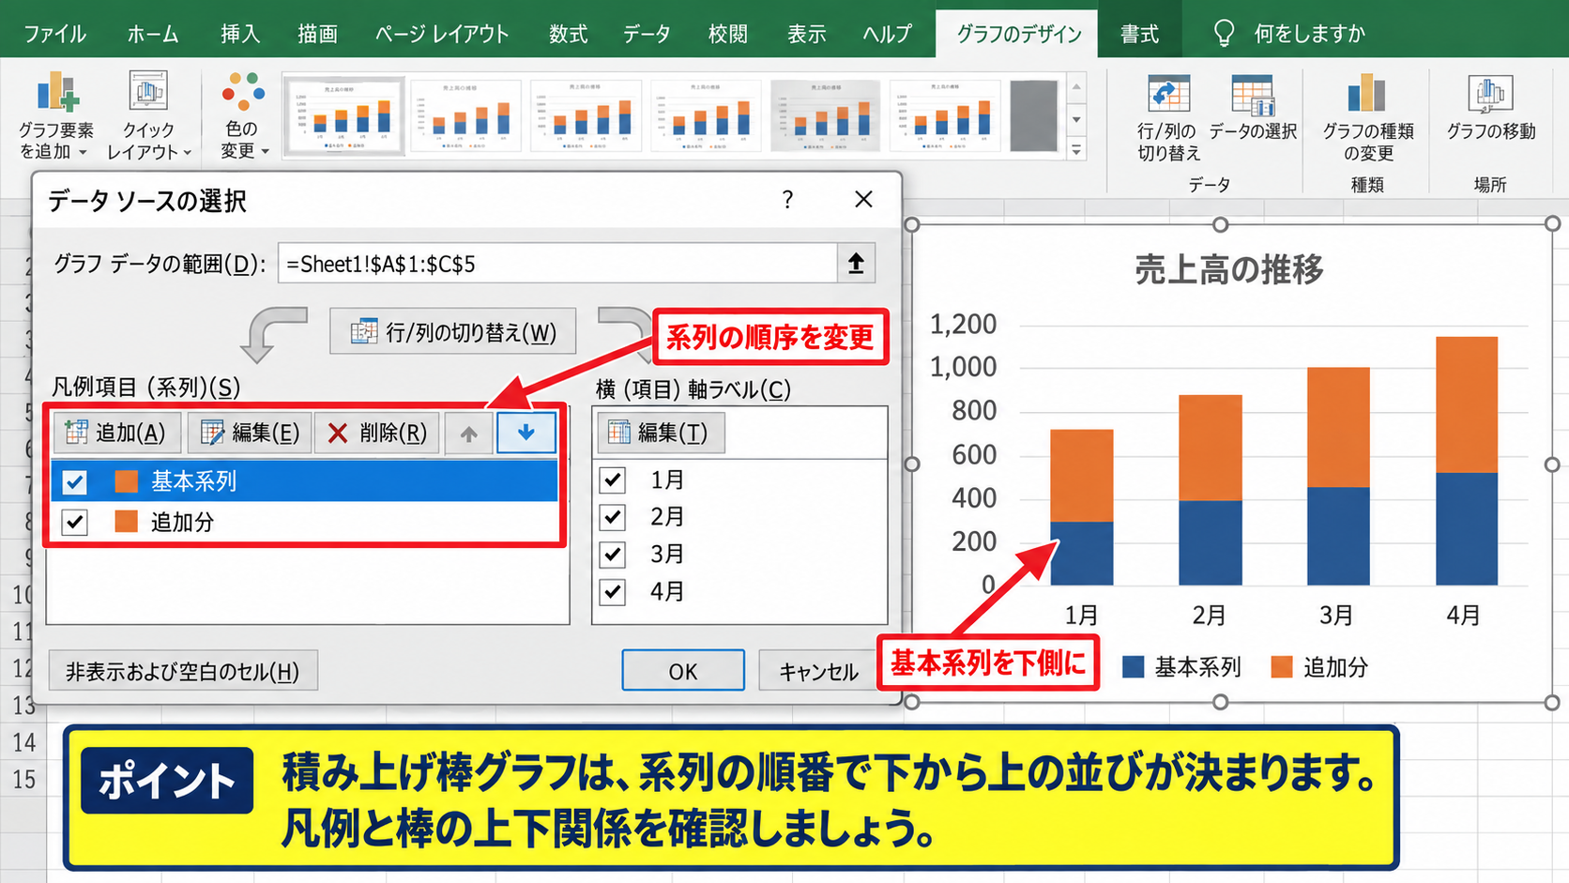Open the 色の変更 palette dropdown

click(244, 115)
